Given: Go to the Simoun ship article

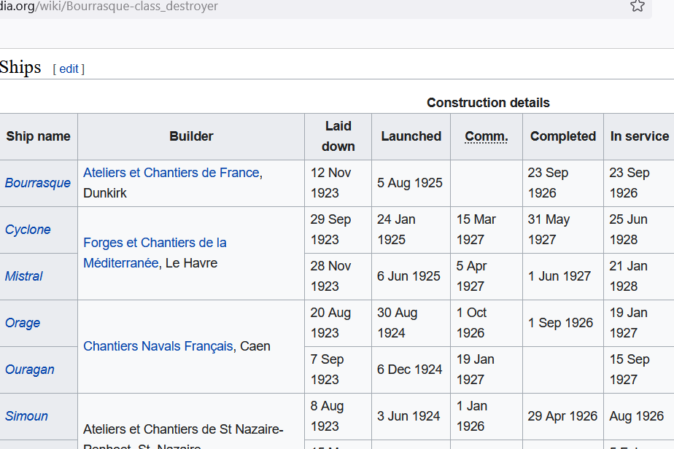Looking at the screenshot, I should [26, 416].
